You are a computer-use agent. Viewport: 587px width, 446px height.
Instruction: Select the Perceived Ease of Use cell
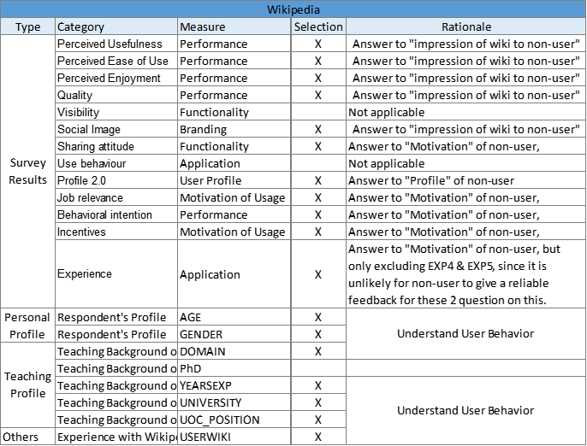(x=116, y=61)
